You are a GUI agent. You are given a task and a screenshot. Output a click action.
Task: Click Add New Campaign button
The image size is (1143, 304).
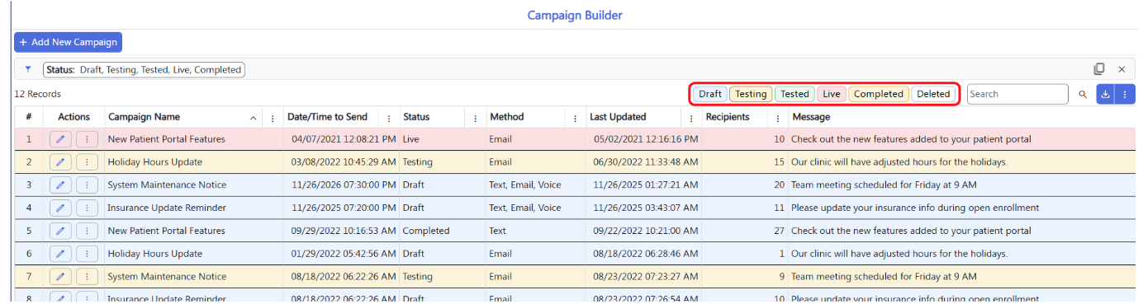[x=69, y=42]
